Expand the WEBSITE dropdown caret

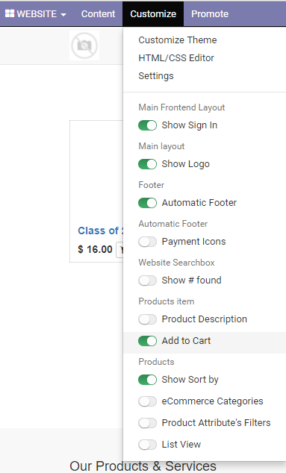click(x=63, y=14)
